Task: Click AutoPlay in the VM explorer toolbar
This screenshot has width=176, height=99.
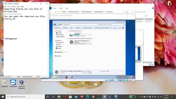Action: click(65, 28)
